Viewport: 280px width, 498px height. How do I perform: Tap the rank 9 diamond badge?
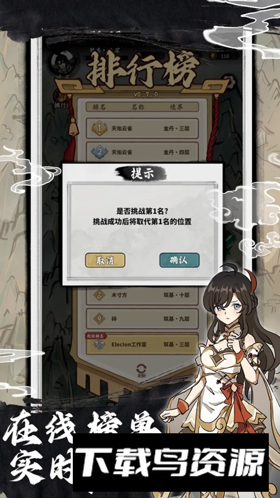coord(99,319)
